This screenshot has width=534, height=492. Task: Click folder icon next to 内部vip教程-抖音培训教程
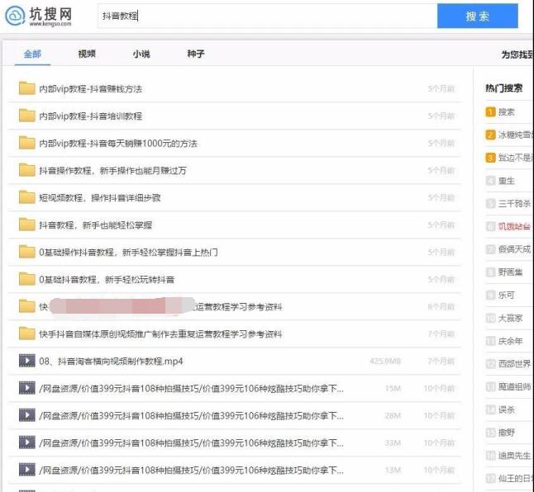point(26,116)
